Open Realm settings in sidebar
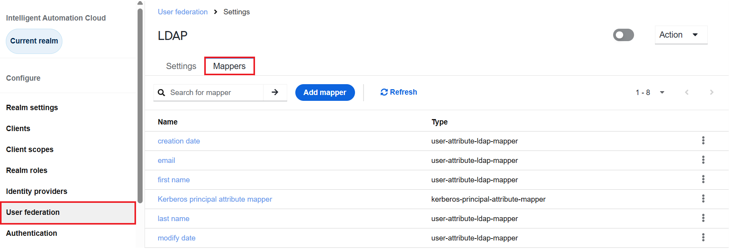Viewport: 729px width, 249px height. coord(32,107)
